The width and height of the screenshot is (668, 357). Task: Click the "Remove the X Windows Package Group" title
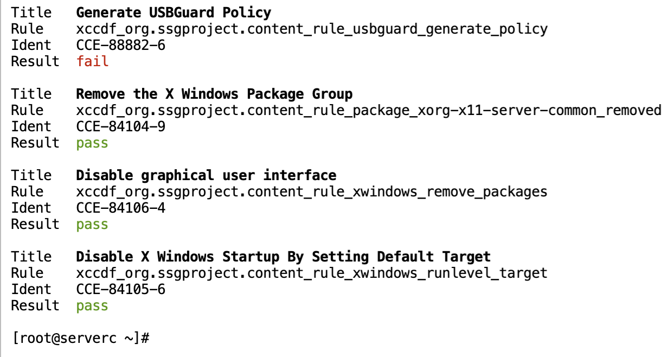click(x=214, y=94)
